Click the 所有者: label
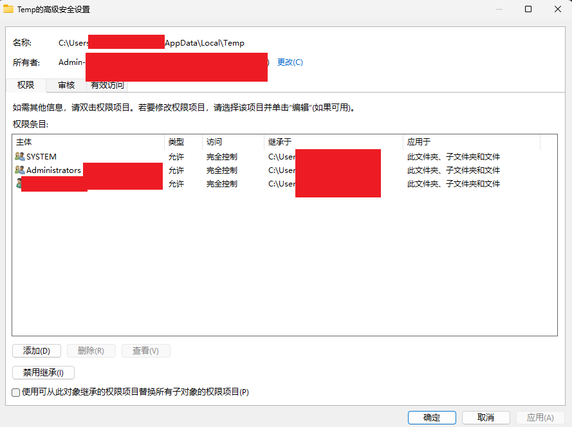 coord(26,62)
